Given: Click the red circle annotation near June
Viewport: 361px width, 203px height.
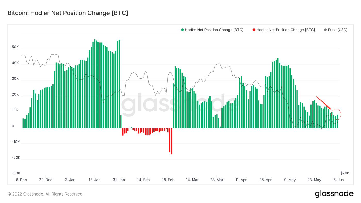Looking at the screenshot, I should tap(336, 114).
